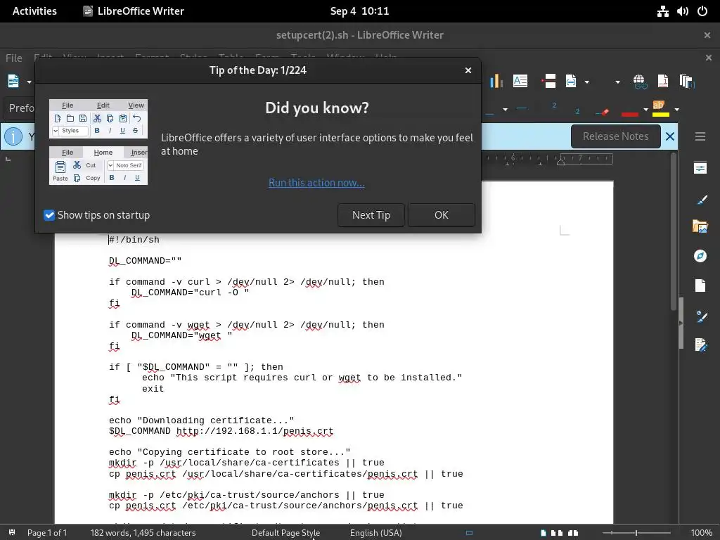Open the Page sidebar deck
Image resolution: width=720 pixels, height=540 pixels.
700,285
